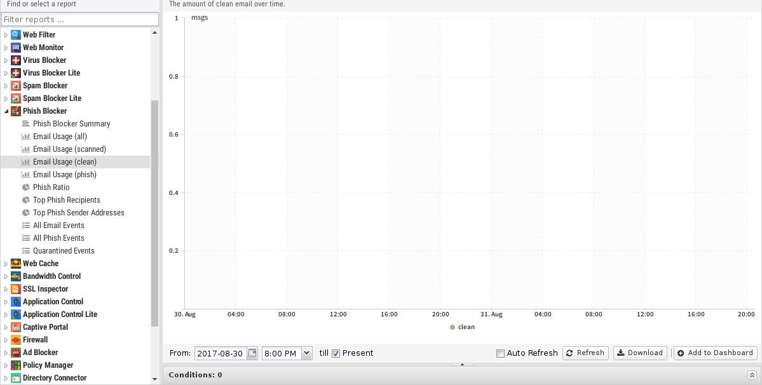Image resolution: width=762 pixels, height=385 pixels.
Task: Click the Quarantined Events list icon
Action: [x=26, y=251]
